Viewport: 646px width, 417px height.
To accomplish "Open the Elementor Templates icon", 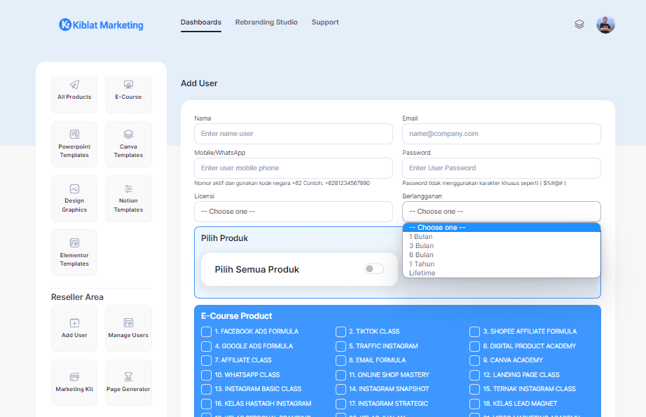I will [x=74, y=242].
